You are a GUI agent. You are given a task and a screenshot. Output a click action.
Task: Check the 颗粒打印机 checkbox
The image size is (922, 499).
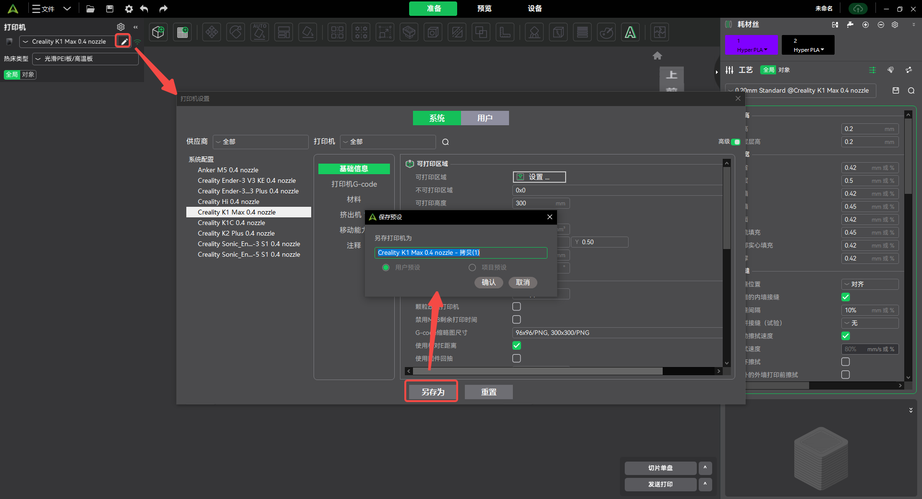click(517, 306)
